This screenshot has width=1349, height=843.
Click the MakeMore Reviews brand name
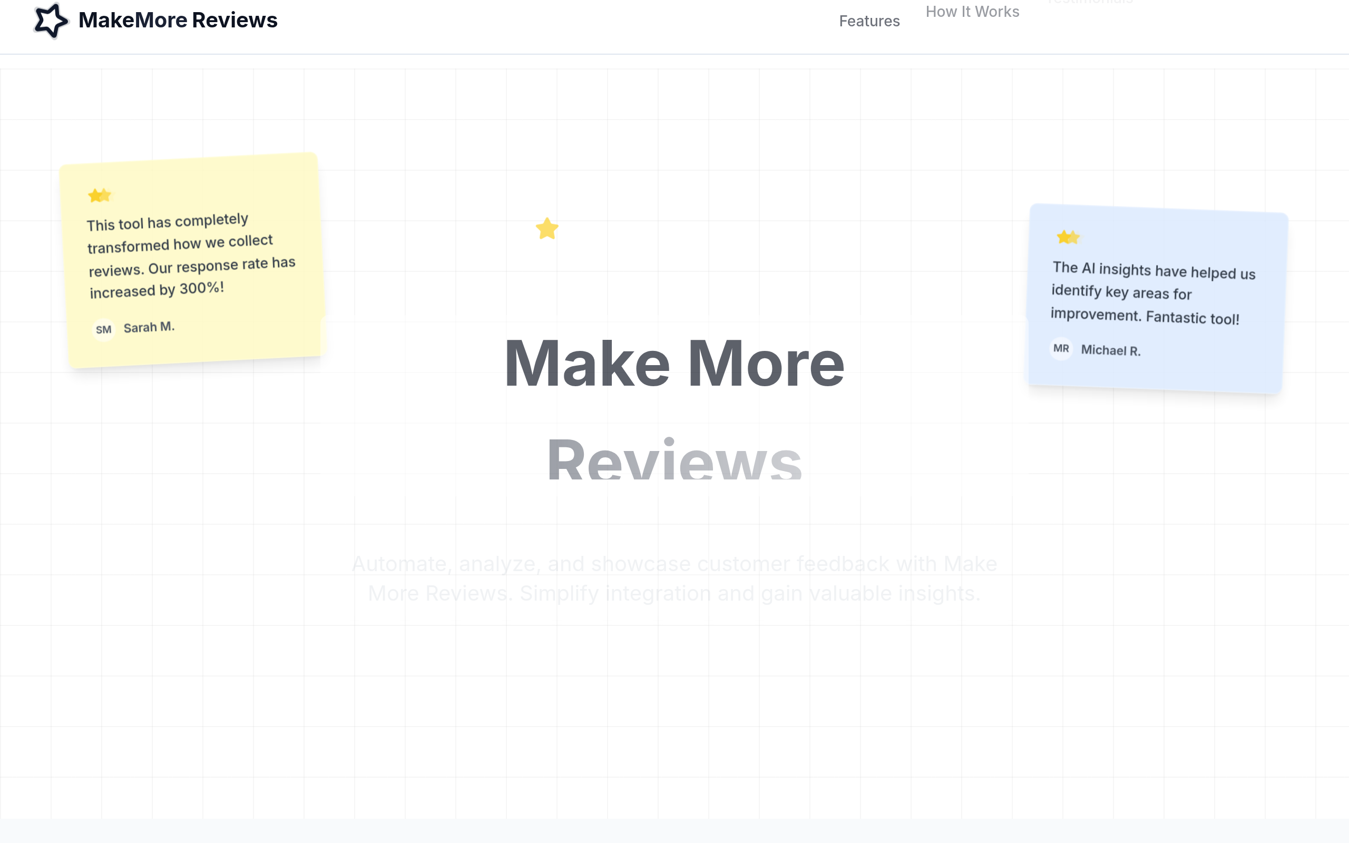click(x=178, y=20)
